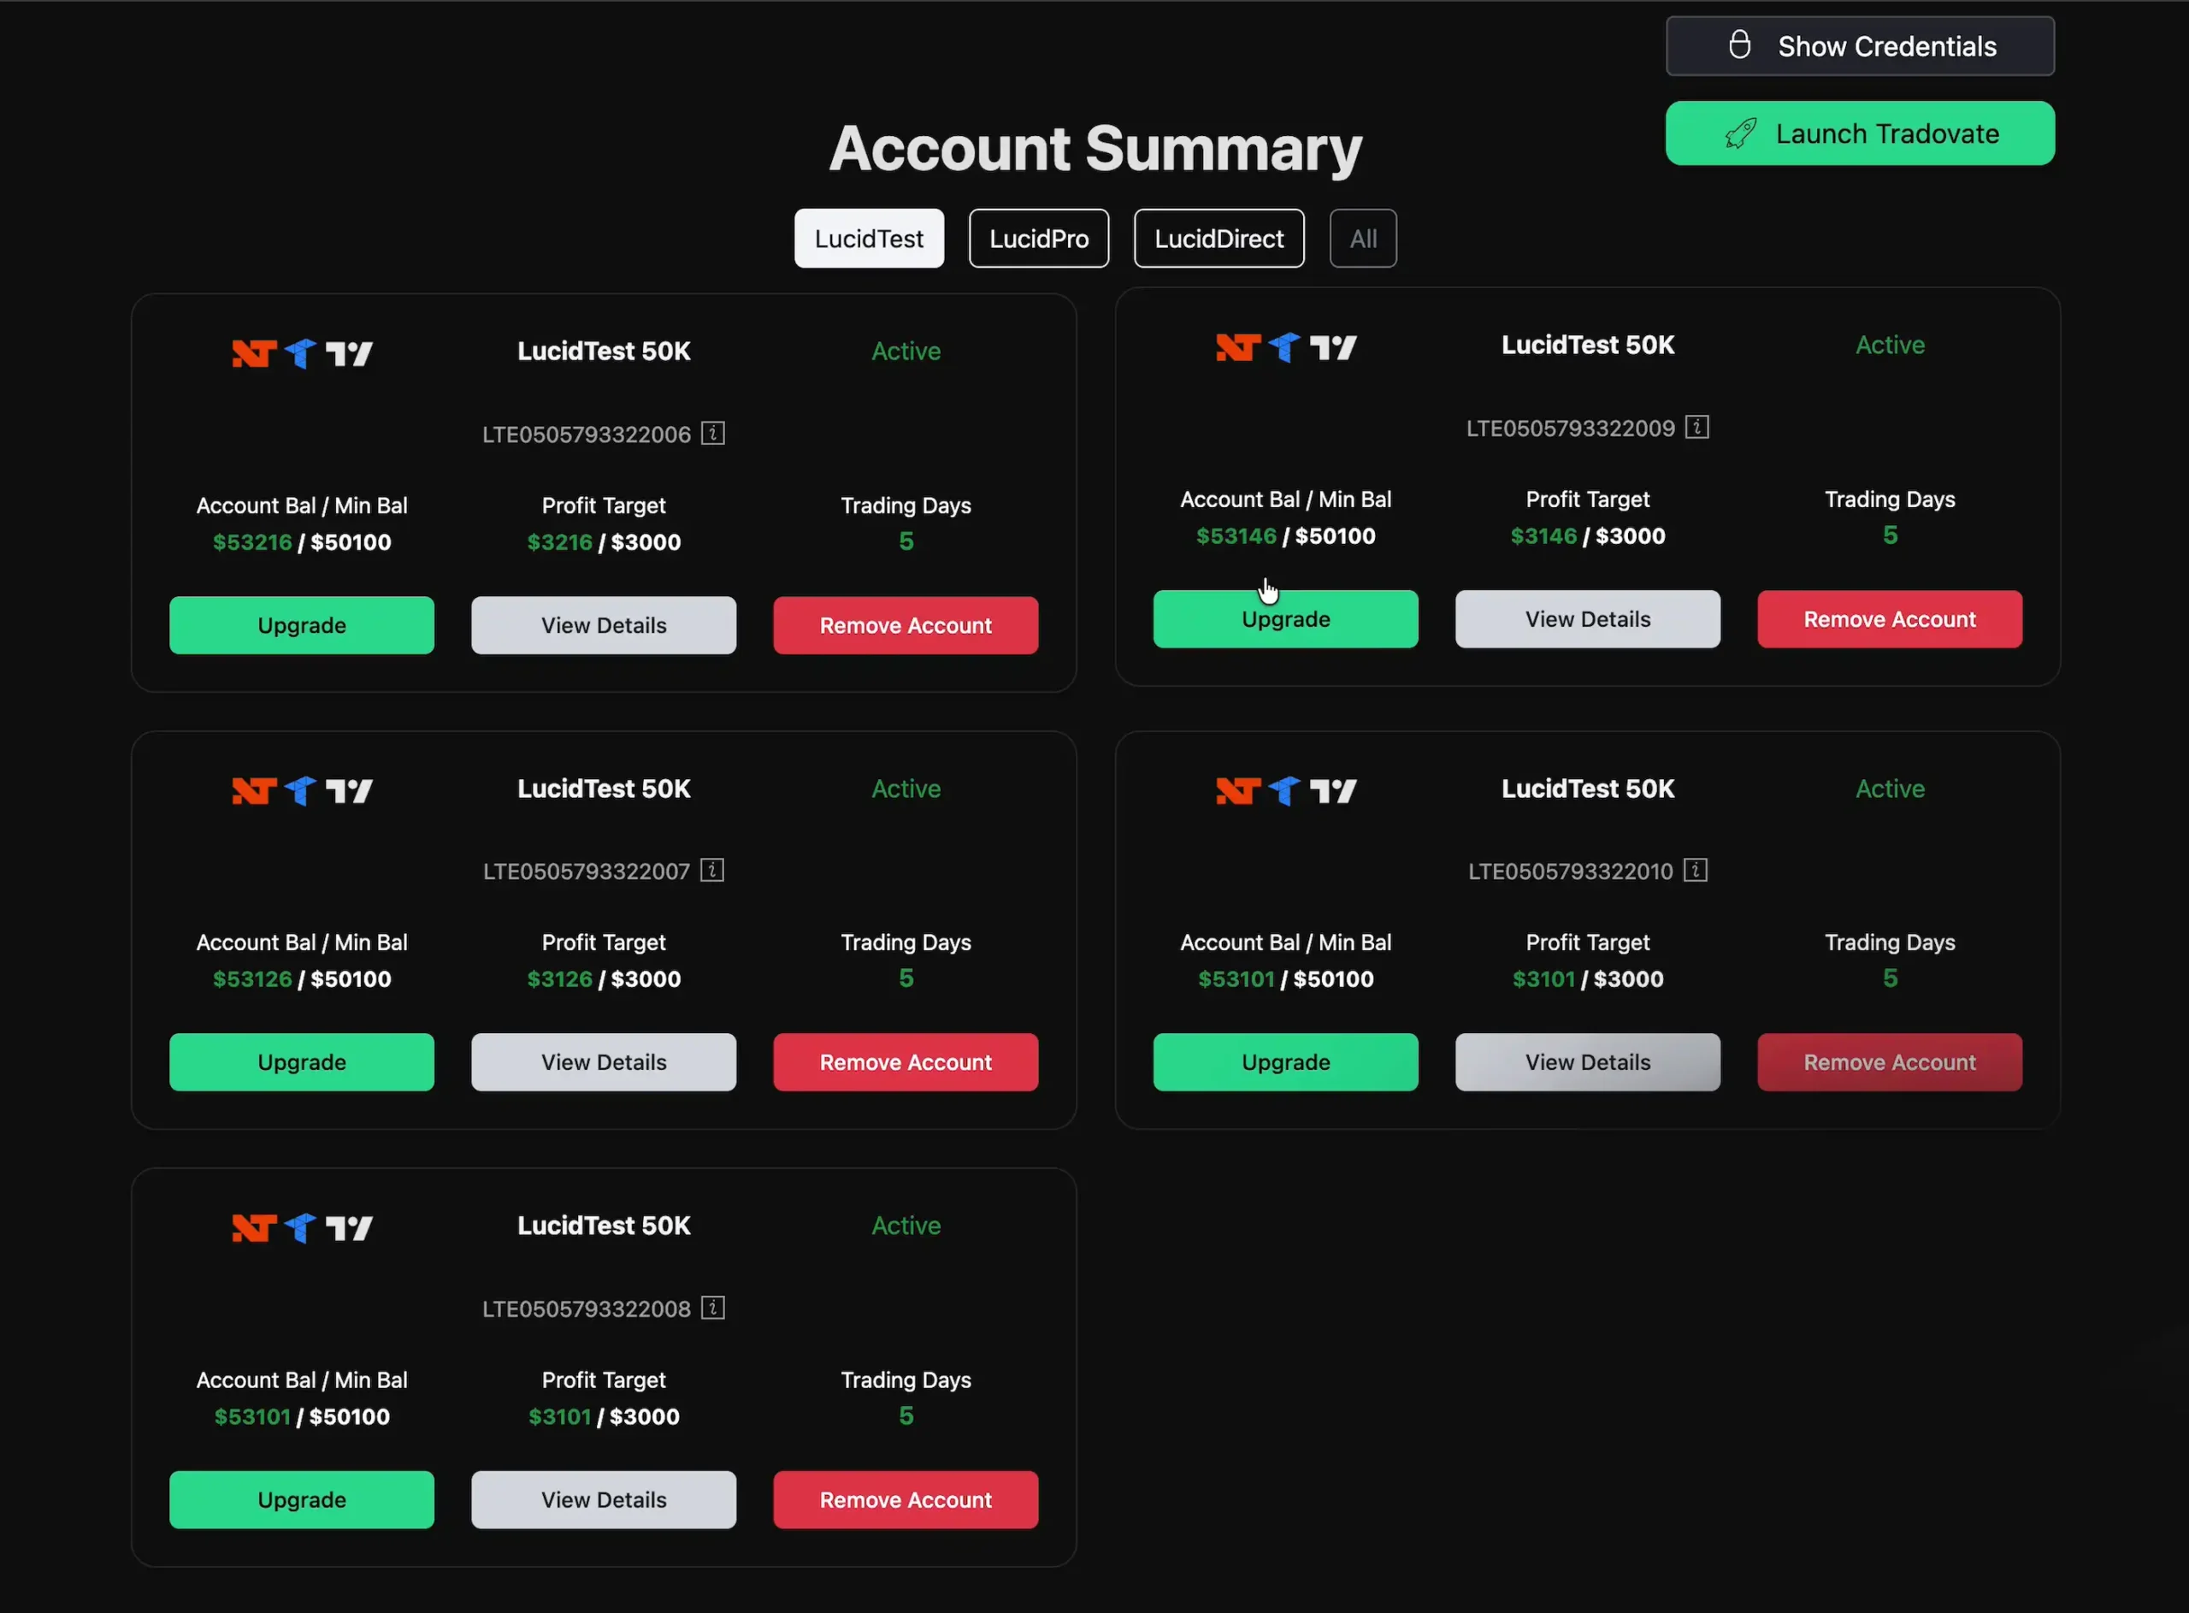The image size is (2189, 1613).
Task: Open Show Credentials
Action: pyautogui.click(x=1859, y=45)
